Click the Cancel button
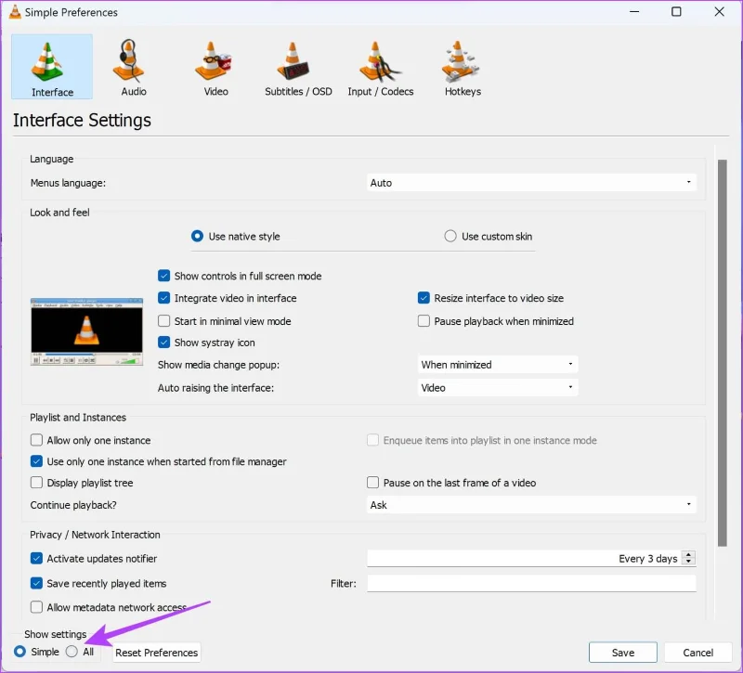Viewport: 743px width, 673px height. click(x=697, y=653)
